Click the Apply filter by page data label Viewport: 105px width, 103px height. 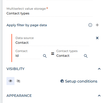coord(27,25)
